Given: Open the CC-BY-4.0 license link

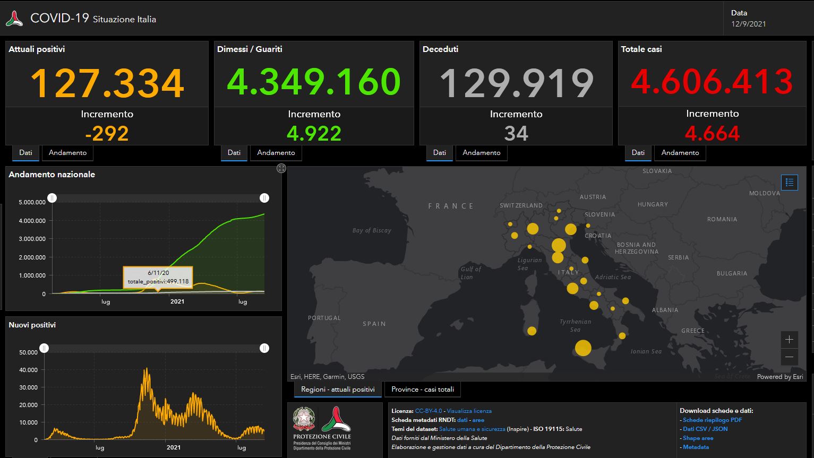Looking at the screenshot, I should coord(428,411).
